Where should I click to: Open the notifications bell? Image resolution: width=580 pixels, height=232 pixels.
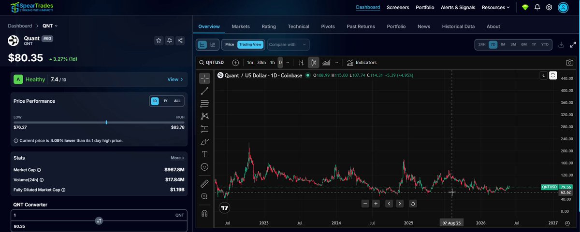click(537, 7)
